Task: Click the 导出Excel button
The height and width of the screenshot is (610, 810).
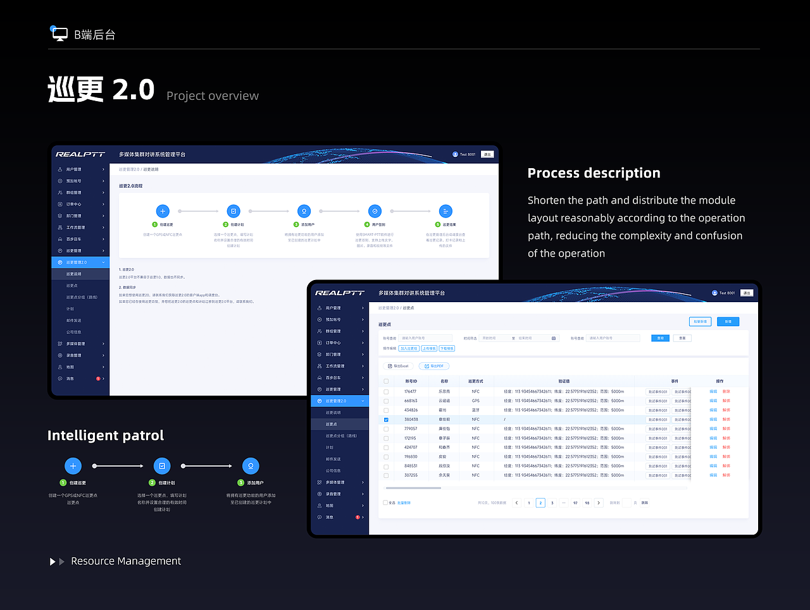Action: coord(399,366)
